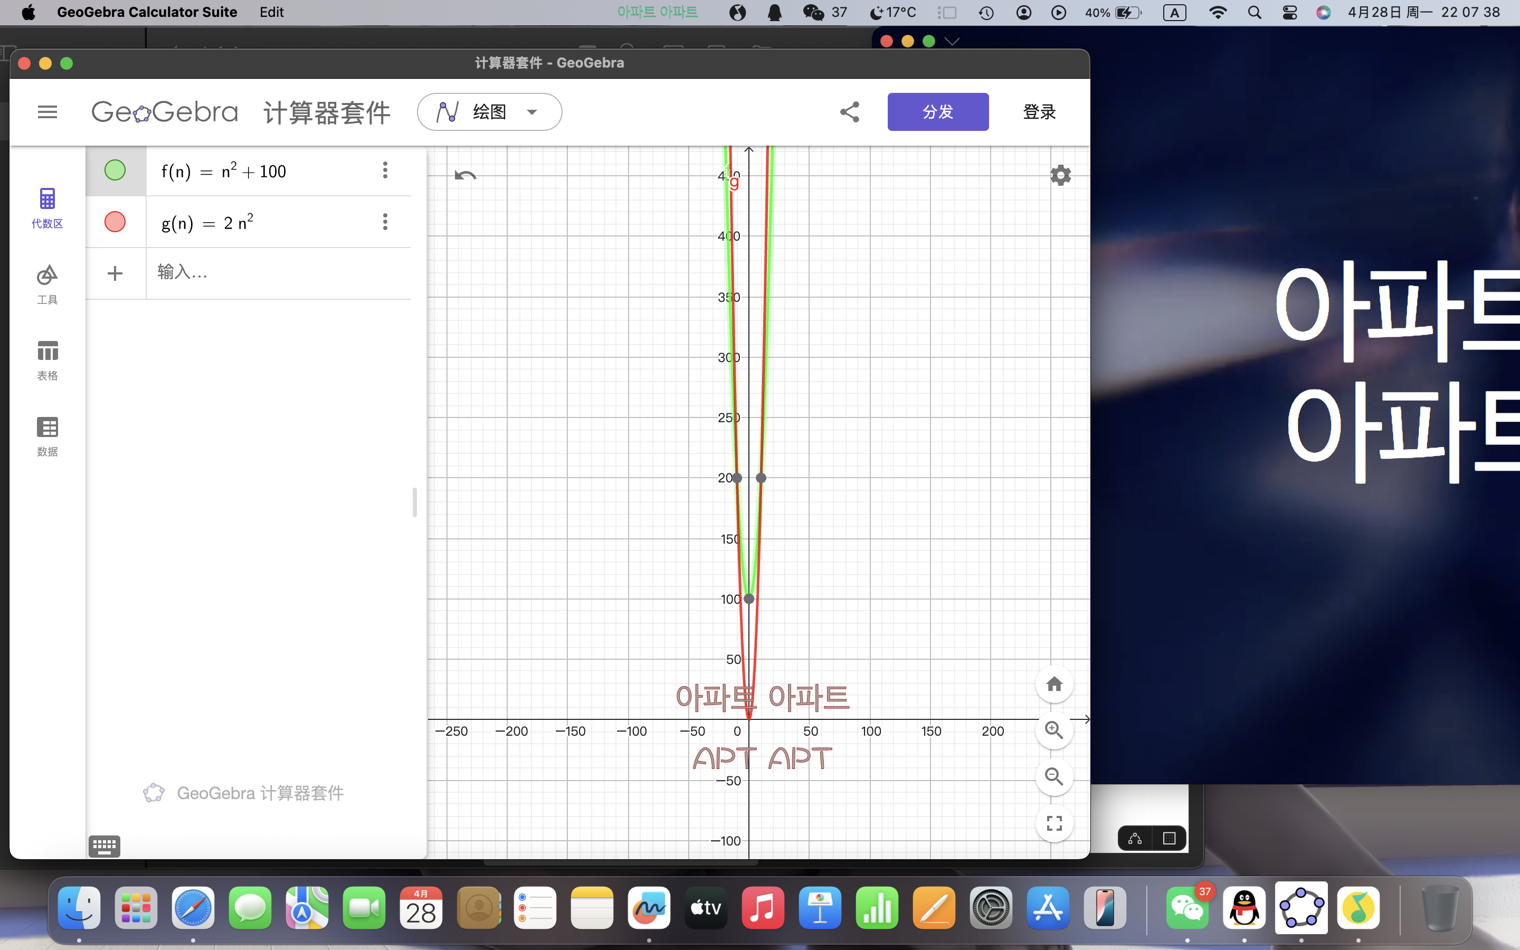Screen dimensions: 1520x950
Task: Open Numbers from the Dock
Action: pyautogui.click(x=877, y=908)
